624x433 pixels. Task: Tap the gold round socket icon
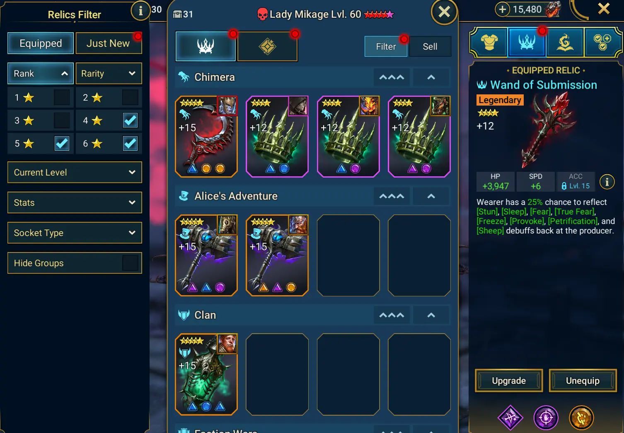581,418
